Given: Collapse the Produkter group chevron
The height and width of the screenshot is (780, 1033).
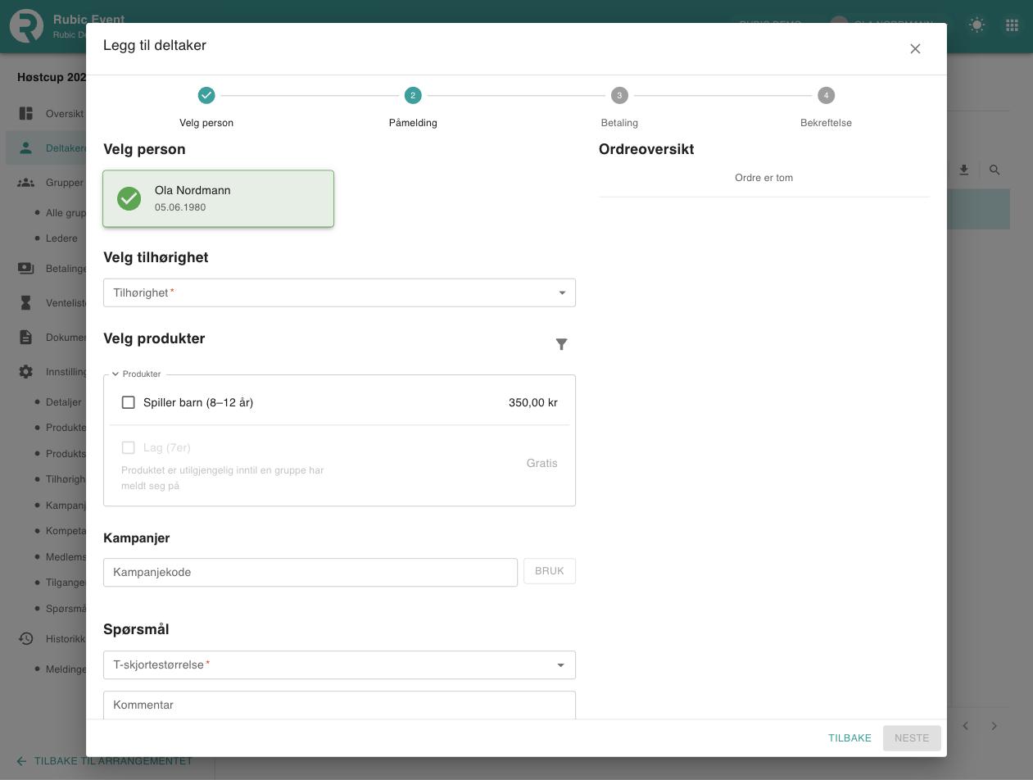Looking at the screenshot, I should pyautogui.click(x=116, y=374).
